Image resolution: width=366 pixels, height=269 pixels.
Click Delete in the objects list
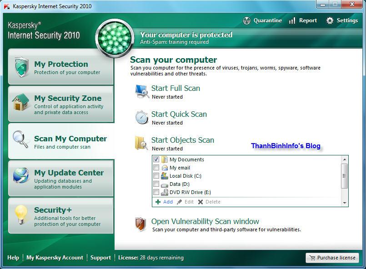(213, 202)
